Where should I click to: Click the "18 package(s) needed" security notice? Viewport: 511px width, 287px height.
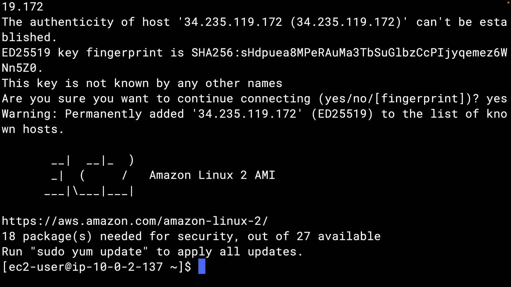72,237
